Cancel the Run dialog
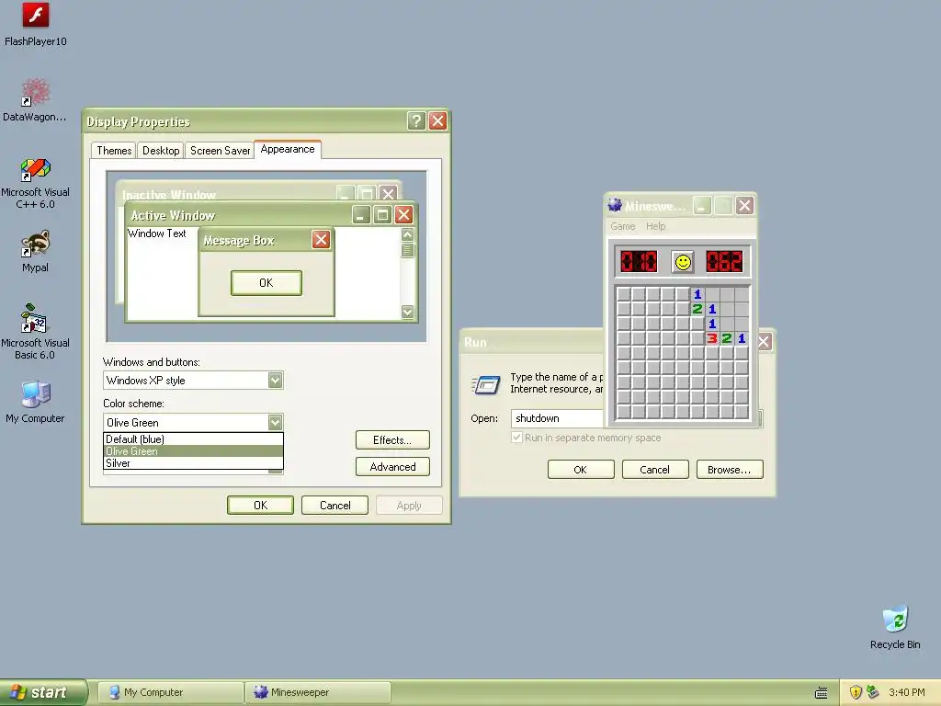 (654, 470)
